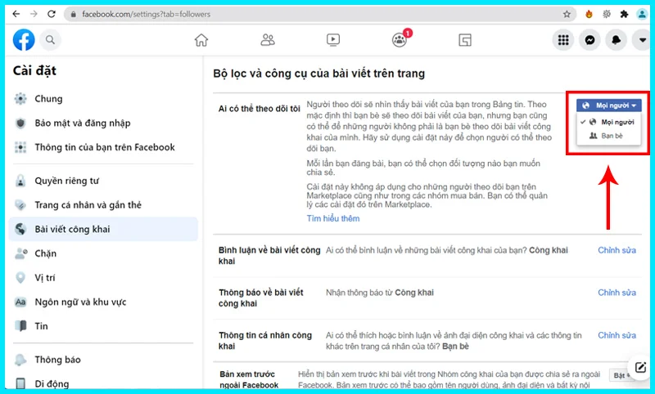Expand the account dropdown arrow
This screenshot has width=655, height=394.
point(643,40)
